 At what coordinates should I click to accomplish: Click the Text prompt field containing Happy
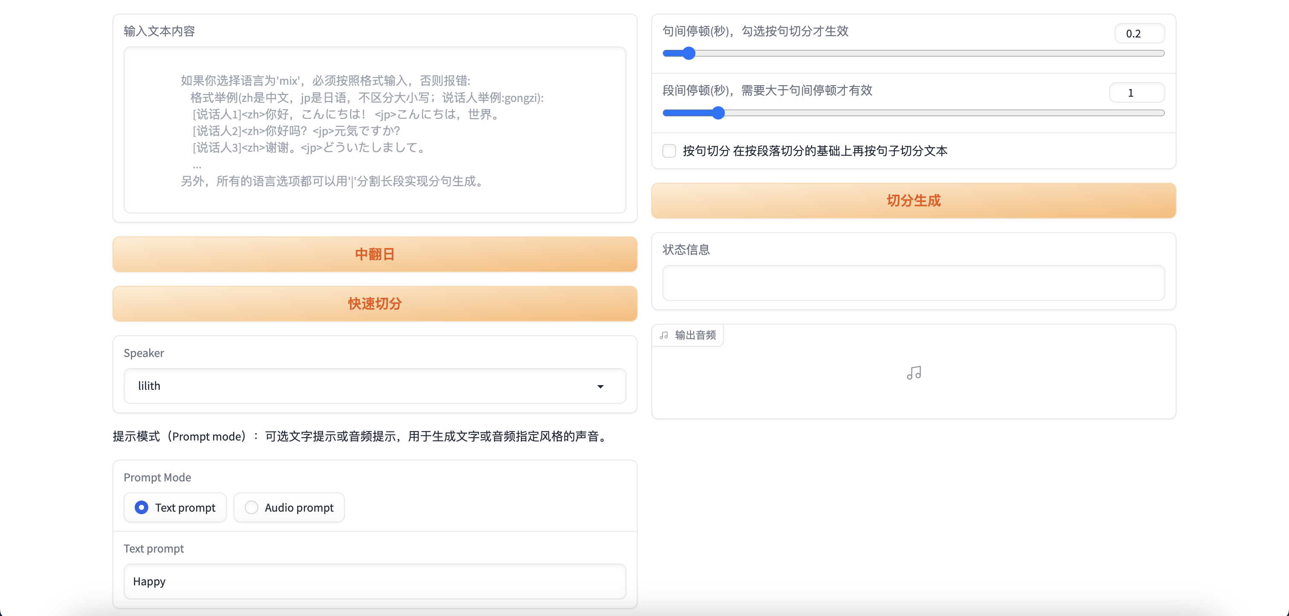[x=375, y=581]
